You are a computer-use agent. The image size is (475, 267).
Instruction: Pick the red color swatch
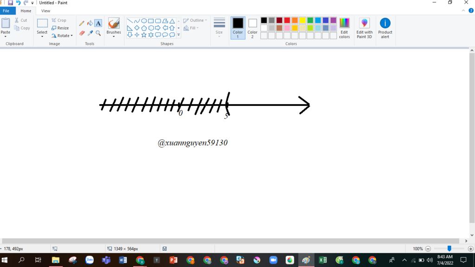click(287, 20)
